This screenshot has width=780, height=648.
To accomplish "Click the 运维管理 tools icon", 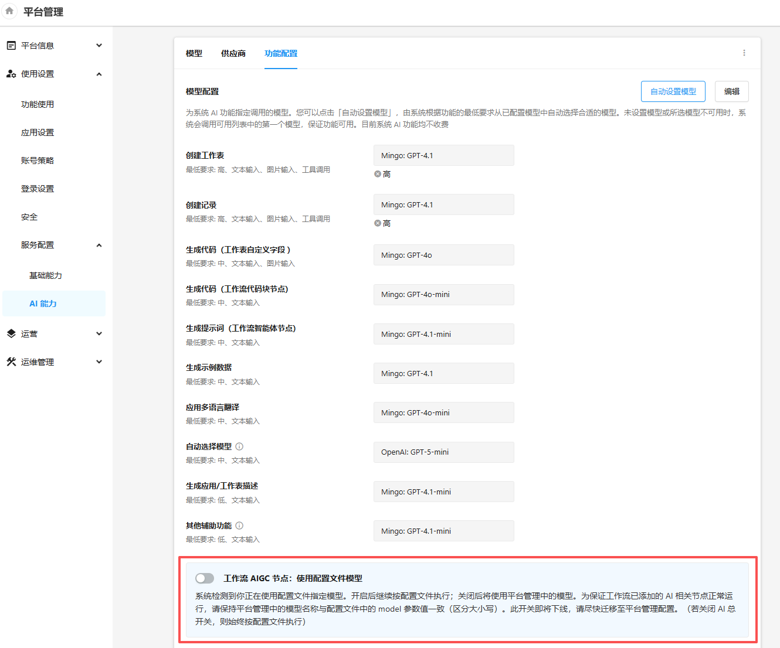I will (x=11, y=362).
